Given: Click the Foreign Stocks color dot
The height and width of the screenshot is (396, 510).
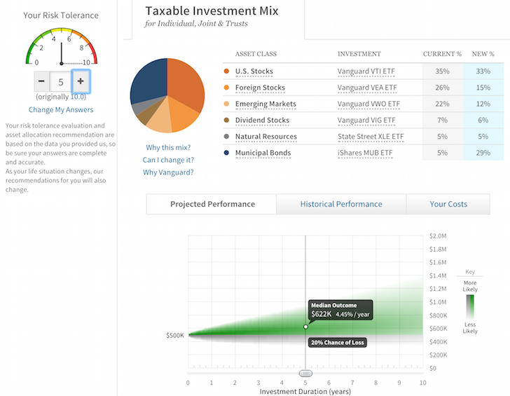Looking at the screenshot, I should (x=226, y=87).
